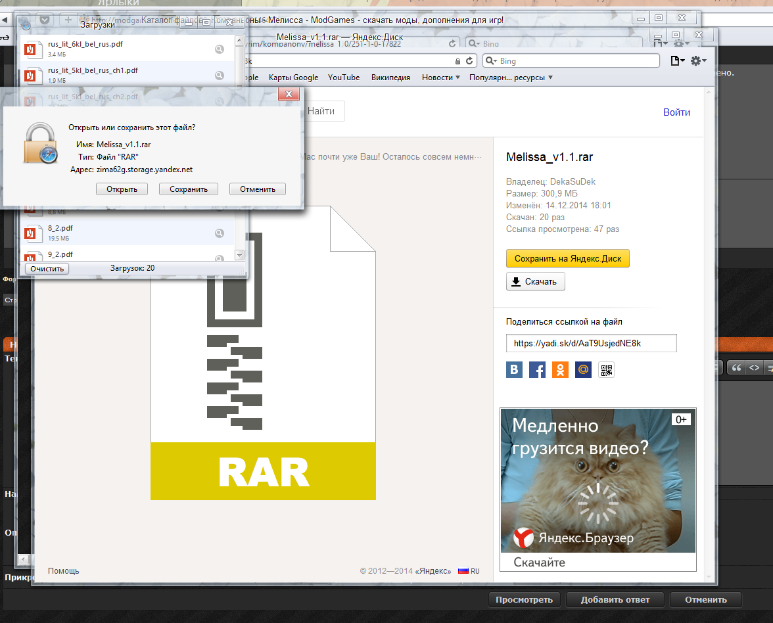
Task: Open new tab plus button in back window
Action: [68, 20]
